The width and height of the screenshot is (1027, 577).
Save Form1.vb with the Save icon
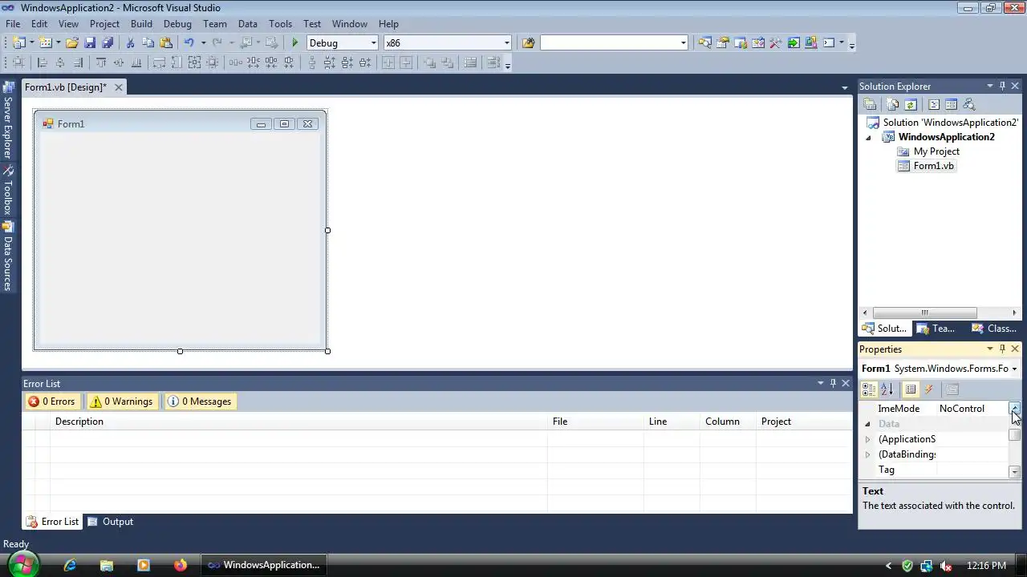tap(90, 42)
